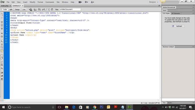Click the document Title input field
The width and height of the screenshot is (195, 110).
coord(70,9)
